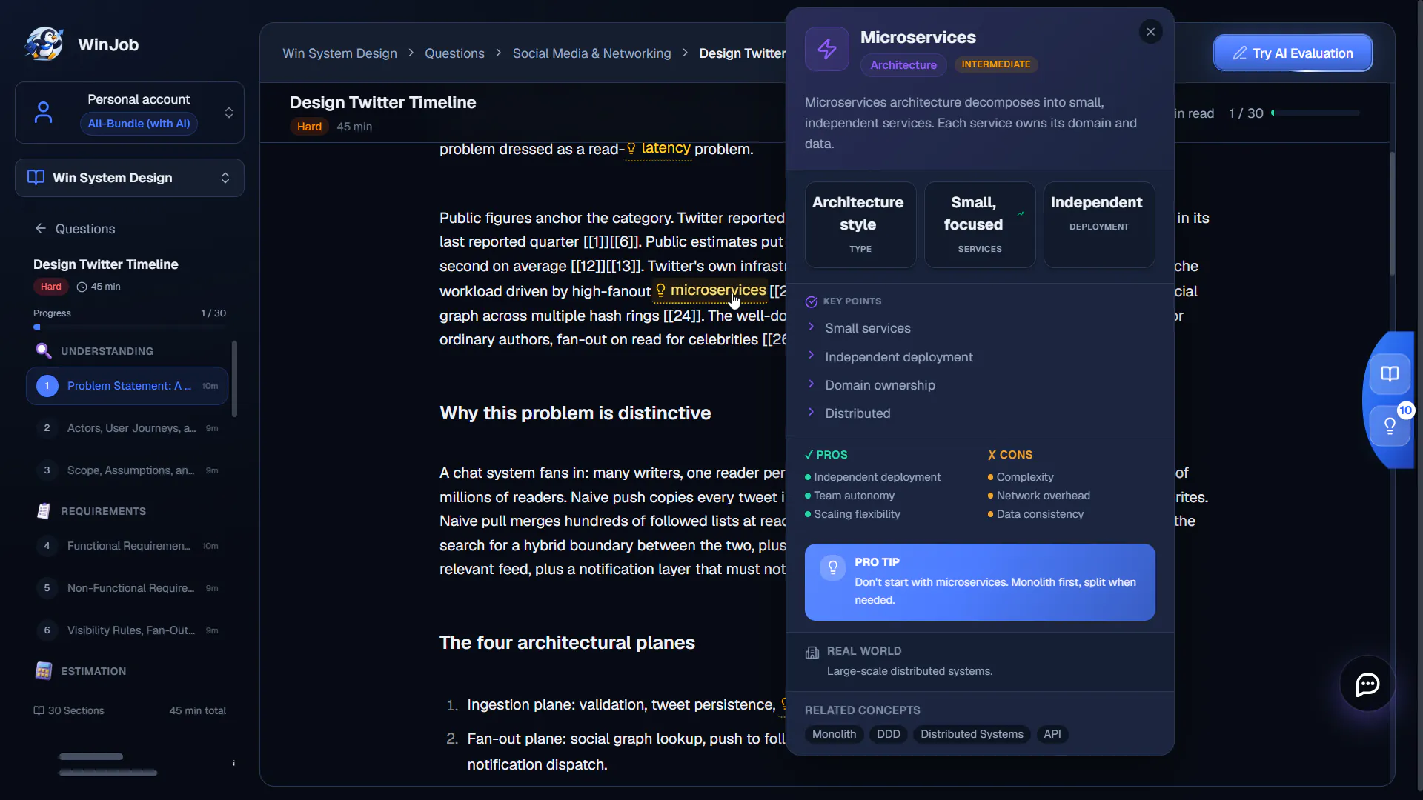
Task: Click the Key Points check icon
Action: [x=812, y=301]
